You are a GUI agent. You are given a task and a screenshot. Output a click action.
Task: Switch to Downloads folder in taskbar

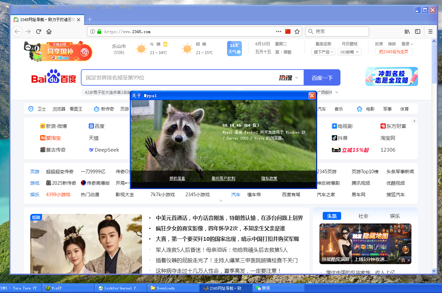[174, 288]
